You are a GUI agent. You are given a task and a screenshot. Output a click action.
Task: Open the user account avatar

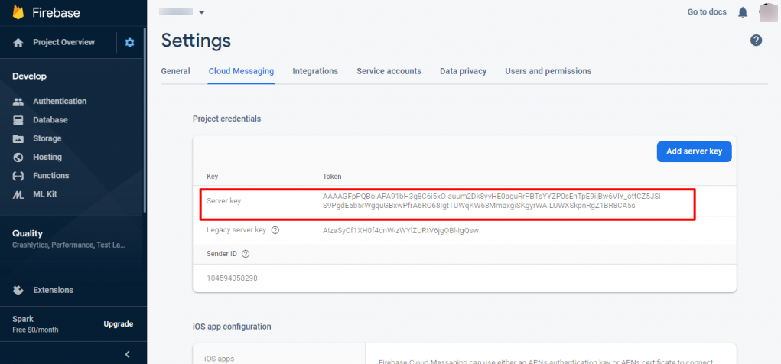(x=767, y=12)
